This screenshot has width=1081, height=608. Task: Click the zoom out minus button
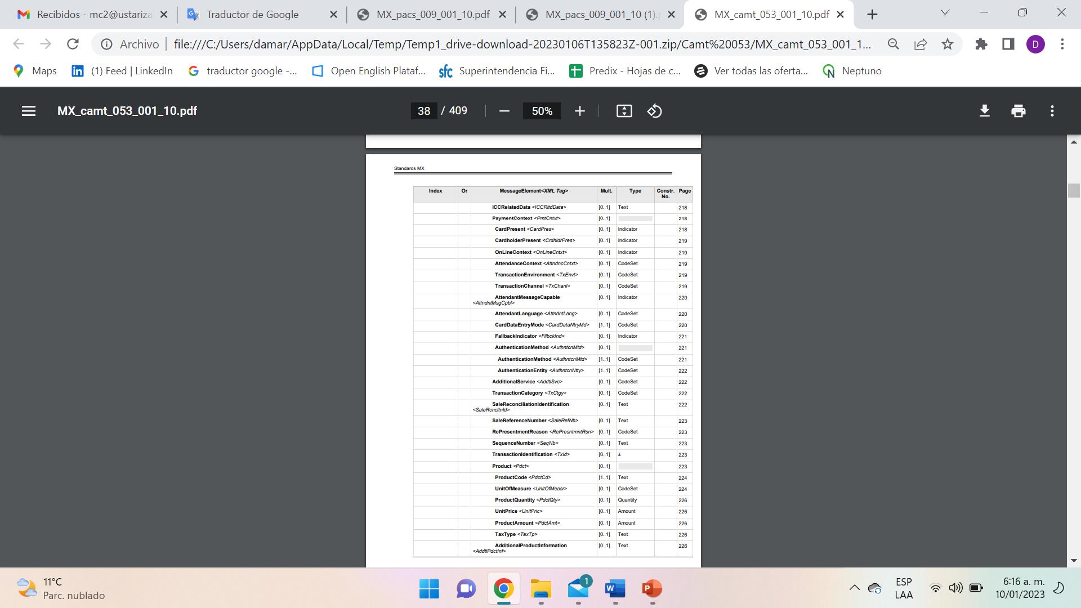504,111
